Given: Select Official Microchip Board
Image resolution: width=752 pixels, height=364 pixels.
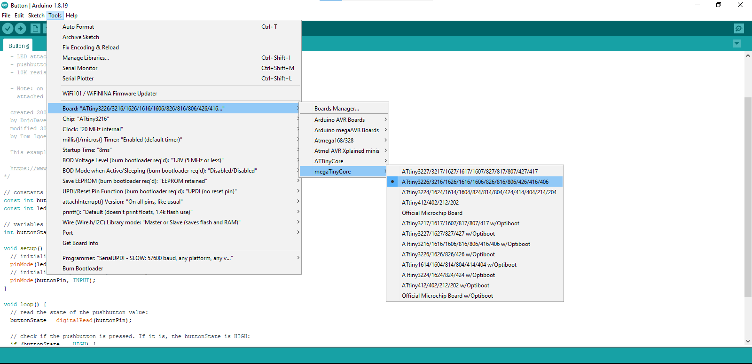Looking at the screenshot, I should (475, 213).
